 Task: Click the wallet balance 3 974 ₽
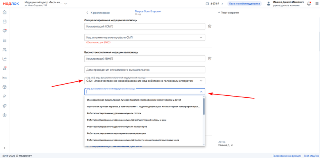(215, 4)
